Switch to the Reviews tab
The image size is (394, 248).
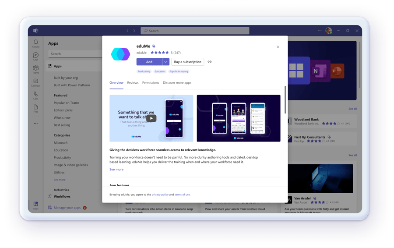coord(133,82)
